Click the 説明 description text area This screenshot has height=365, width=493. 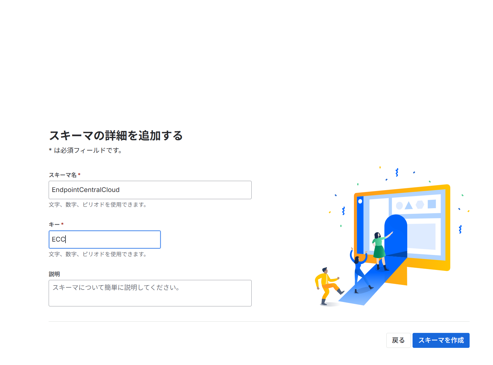pyautogui.click(x=150, y=293)
